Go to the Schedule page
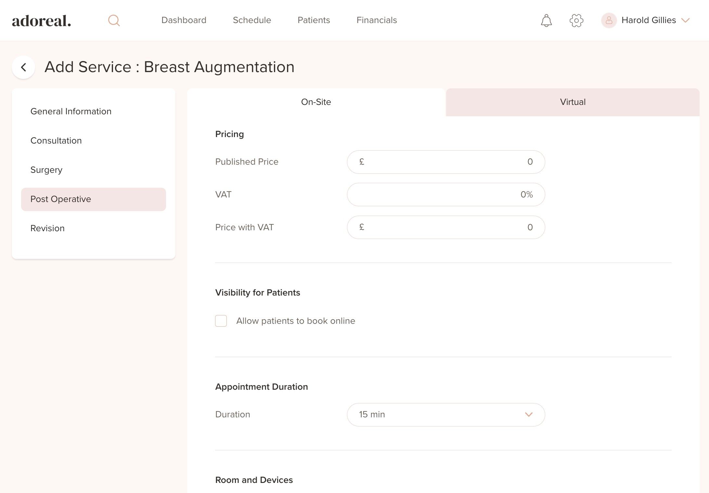Image resolution: width=709 pixels, height=493 pixels. [x=252, y=20]
